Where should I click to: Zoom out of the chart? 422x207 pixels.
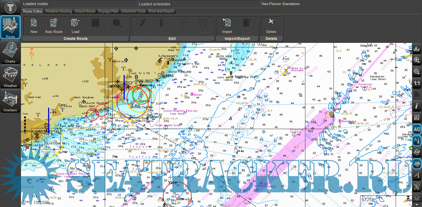click(417, 71)
